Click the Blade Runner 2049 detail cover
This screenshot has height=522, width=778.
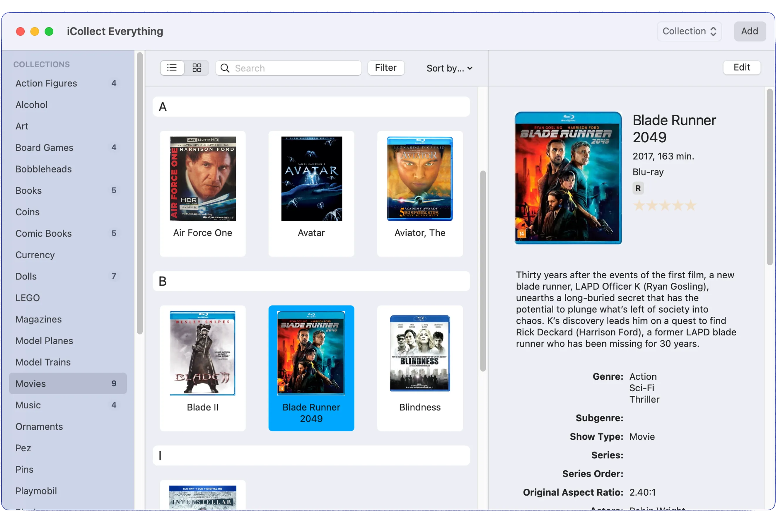pos(568,178)
